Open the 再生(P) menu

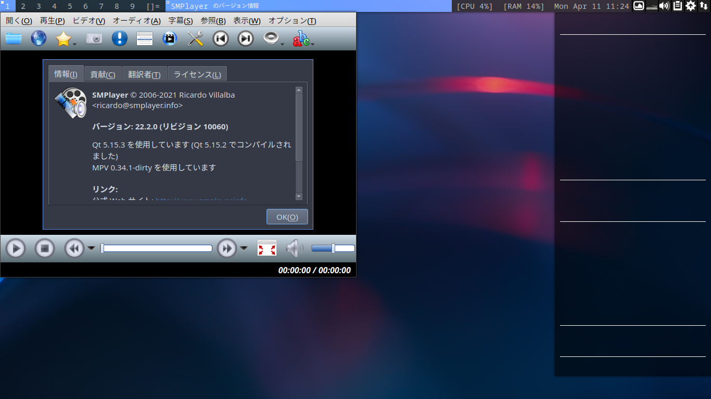(x=52, y=21)
